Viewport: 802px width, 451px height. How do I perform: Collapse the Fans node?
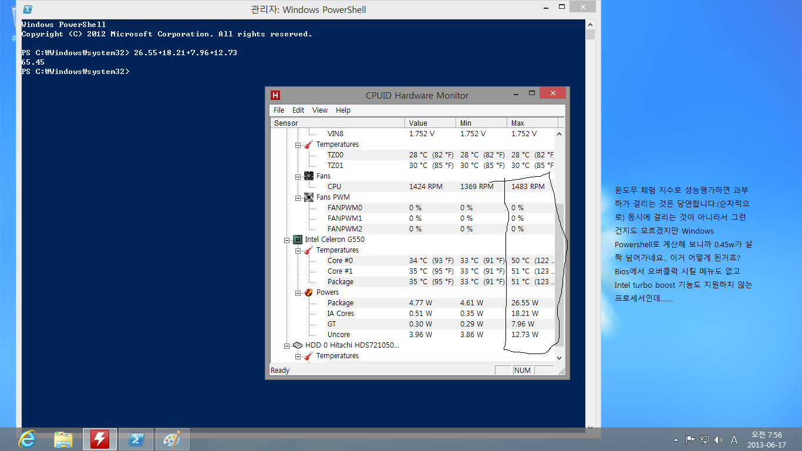[x=298, y=176]
